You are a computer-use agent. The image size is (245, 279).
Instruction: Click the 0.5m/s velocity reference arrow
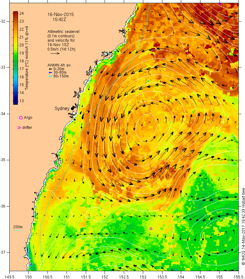pyautogui.click(x=55, y=53)
